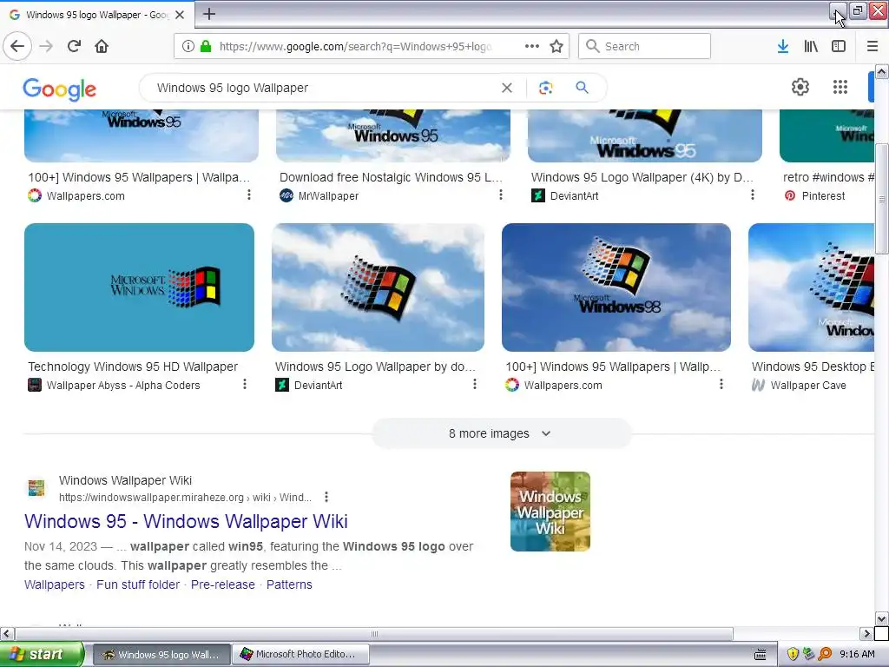Open the Library icon in toolbar
The height and width of the screenshot is (667, 889).
coord(811,46)
